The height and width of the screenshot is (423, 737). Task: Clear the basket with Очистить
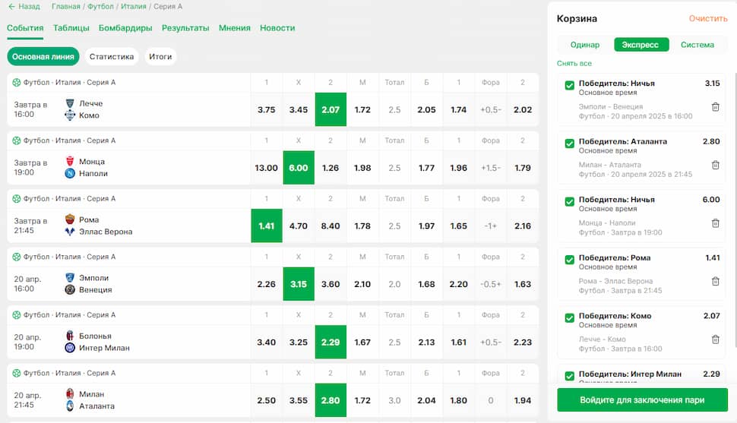coord(708,18)
